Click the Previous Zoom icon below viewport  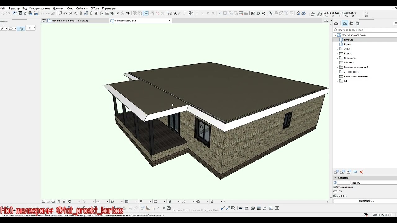[x=43, y=201]
